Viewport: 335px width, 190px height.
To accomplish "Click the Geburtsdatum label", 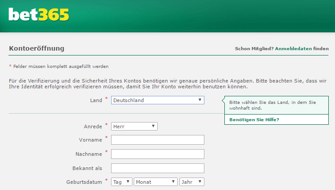I will tap(84, 182).
